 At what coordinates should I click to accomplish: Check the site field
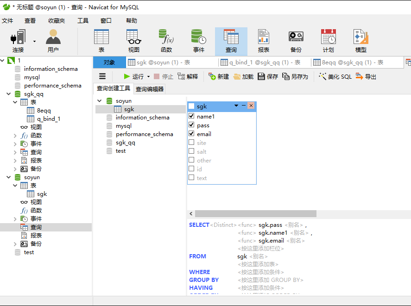coord(191,142)
